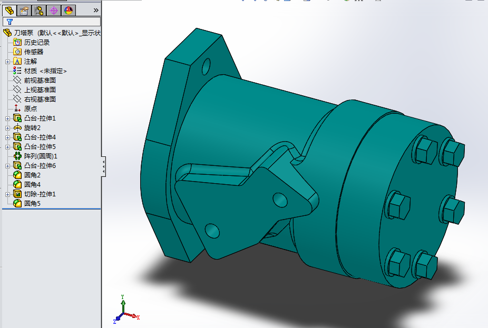This screenshot has height=328, width=488.
Task: Click the 历史记录 text label
Action: [37, 42]
